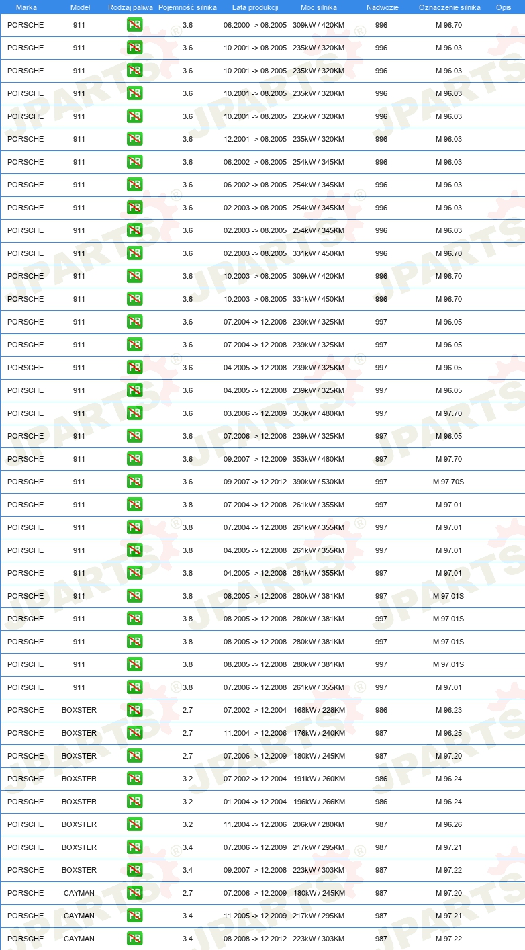Click CAYMAN in the 2.7 engine row
This screenshot has height=950, width=525.
tap(79, 894)
